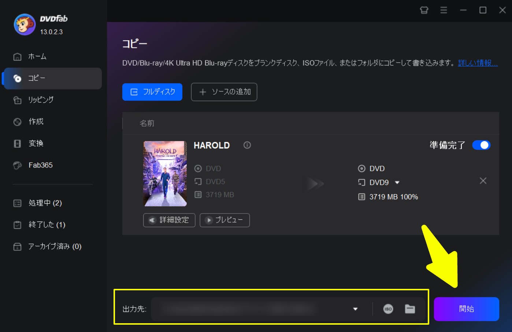Show the archived tasks (アーカイブ済み) list
The height and width of the screenshot is (332, 512).
click(47, 246)
